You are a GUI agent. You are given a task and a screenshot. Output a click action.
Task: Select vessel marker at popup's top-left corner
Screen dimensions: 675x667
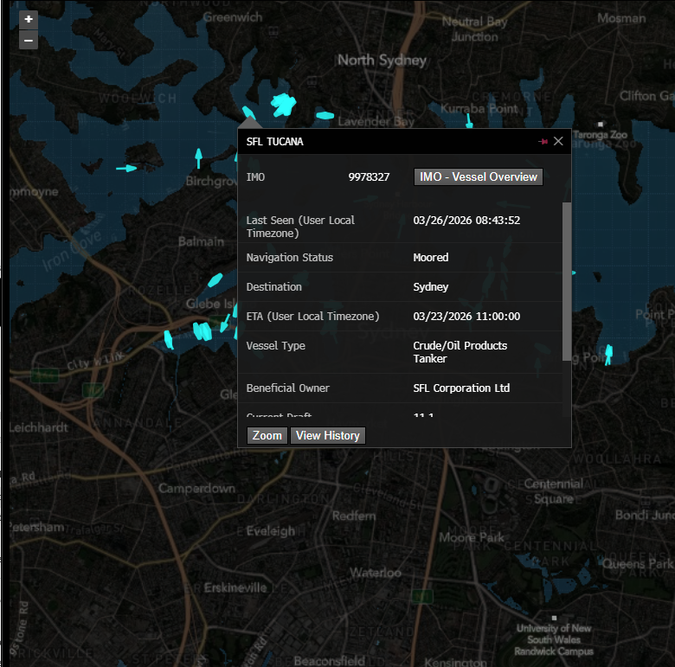pos(249,112)
